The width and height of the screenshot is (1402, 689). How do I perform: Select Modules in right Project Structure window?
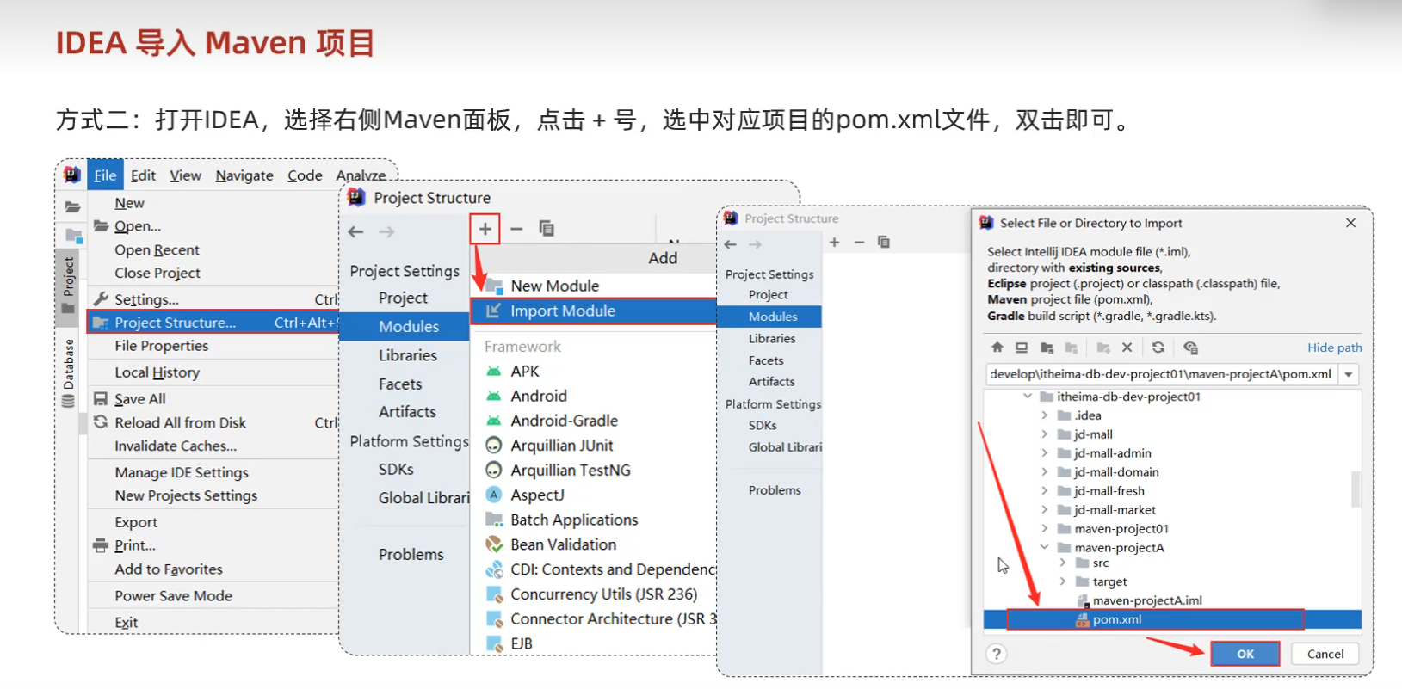point(770,317)
